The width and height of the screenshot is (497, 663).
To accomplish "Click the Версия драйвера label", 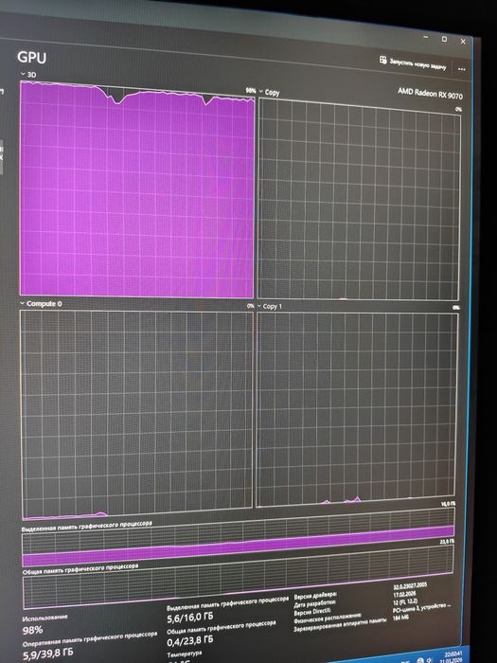I will click(315, 596).
